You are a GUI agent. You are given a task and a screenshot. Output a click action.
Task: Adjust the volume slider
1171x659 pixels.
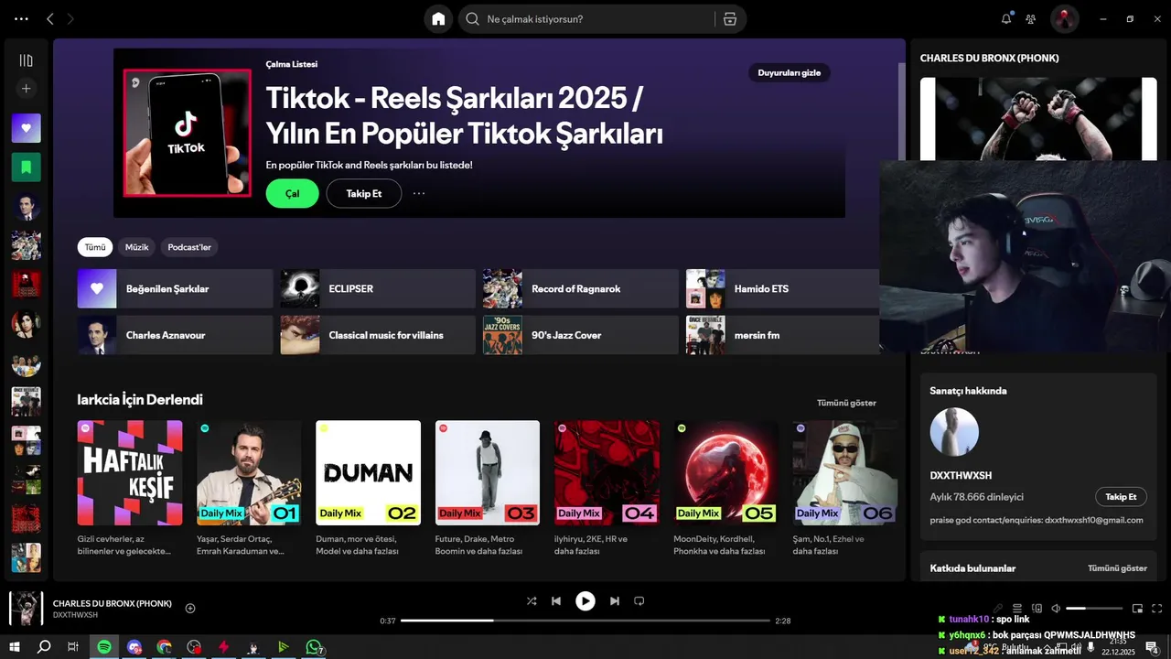(x=1094, y=609)
